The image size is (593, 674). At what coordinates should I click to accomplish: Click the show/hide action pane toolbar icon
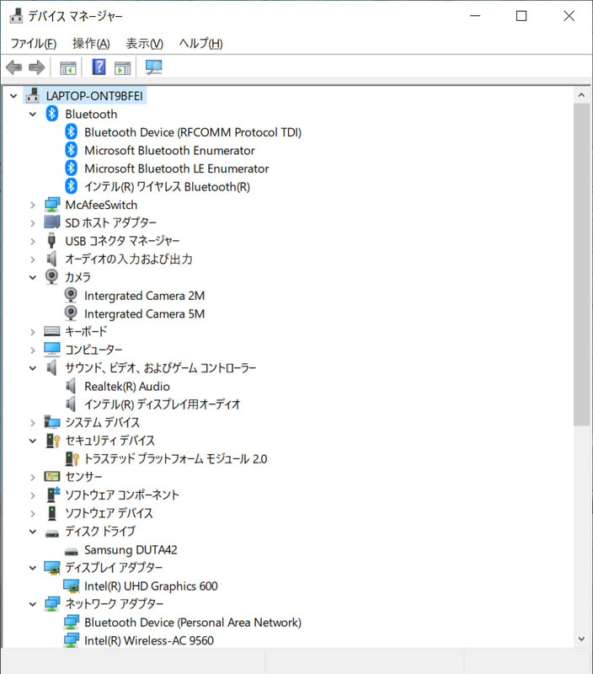click(x=122, y=68)
